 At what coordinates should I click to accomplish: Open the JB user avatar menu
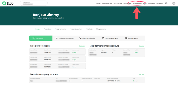[x=174, y=3]
